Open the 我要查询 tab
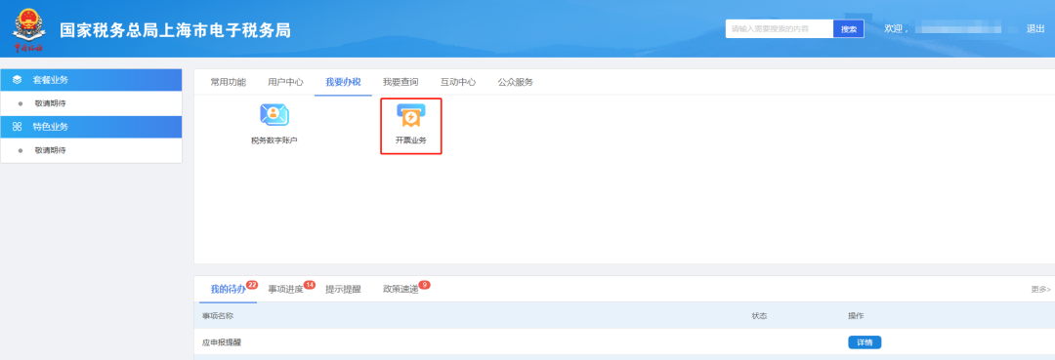This screenshot has width=1055, height=360. (401, 82)
